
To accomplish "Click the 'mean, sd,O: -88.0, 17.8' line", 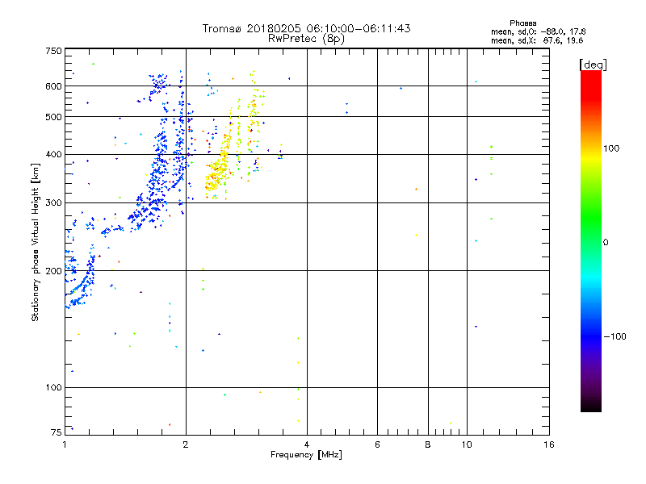I will (538, 31).
